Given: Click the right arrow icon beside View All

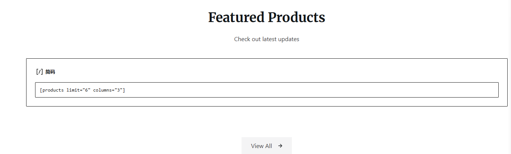Looking at the screenshot, I should [280, 146].
